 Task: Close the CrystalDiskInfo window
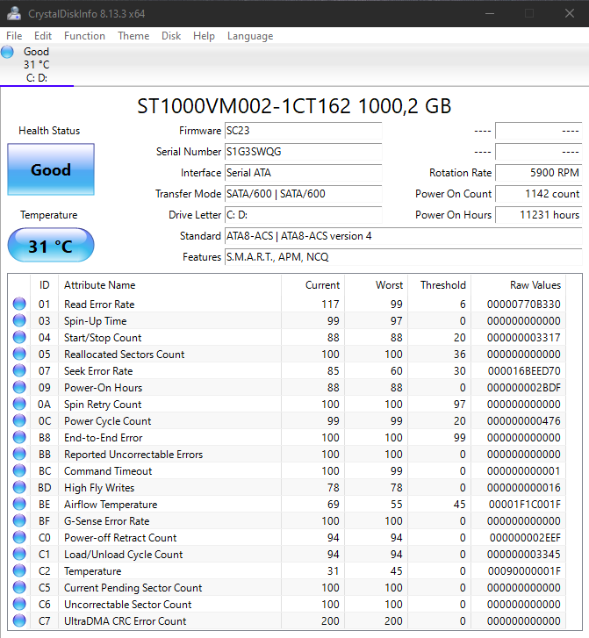click(570, 13)
